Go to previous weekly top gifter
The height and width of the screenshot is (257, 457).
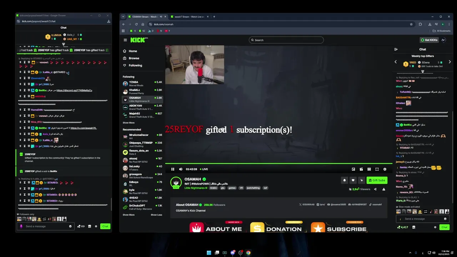(x=396, y=62)
